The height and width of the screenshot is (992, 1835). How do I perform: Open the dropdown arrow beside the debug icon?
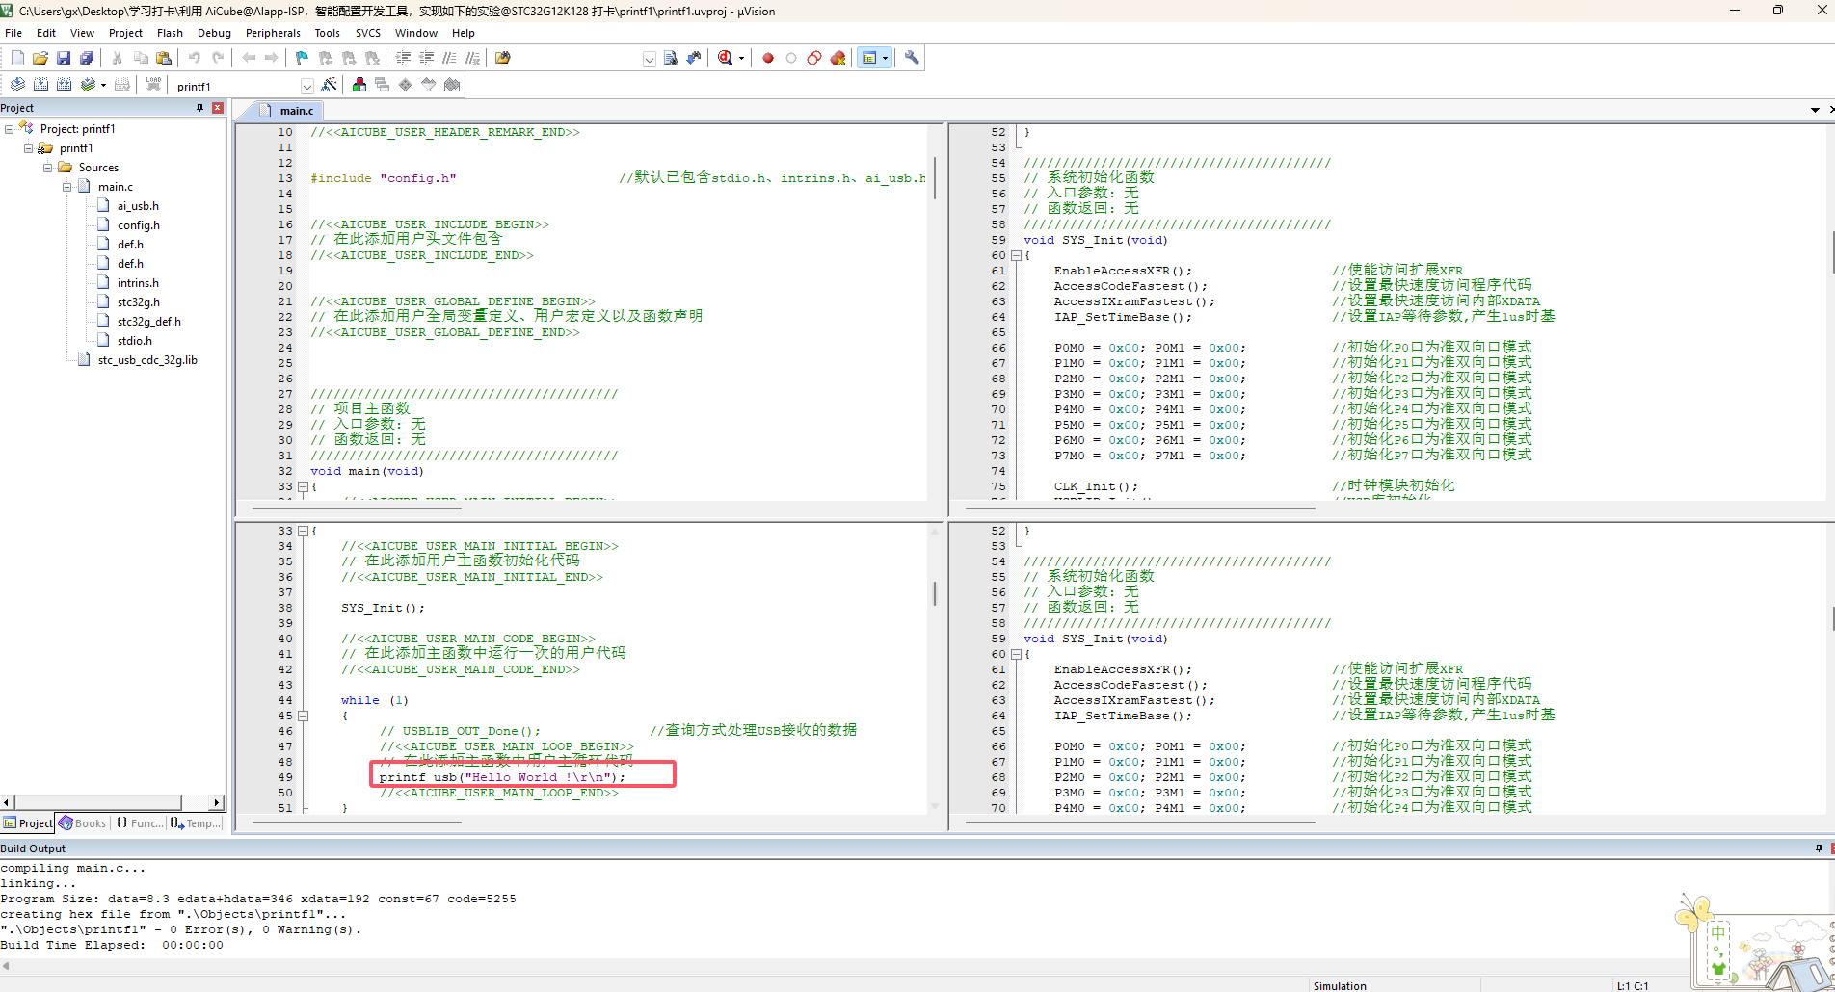(741, 58)
